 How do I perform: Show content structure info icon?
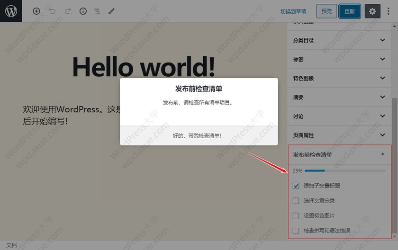(x=83, y=11)
